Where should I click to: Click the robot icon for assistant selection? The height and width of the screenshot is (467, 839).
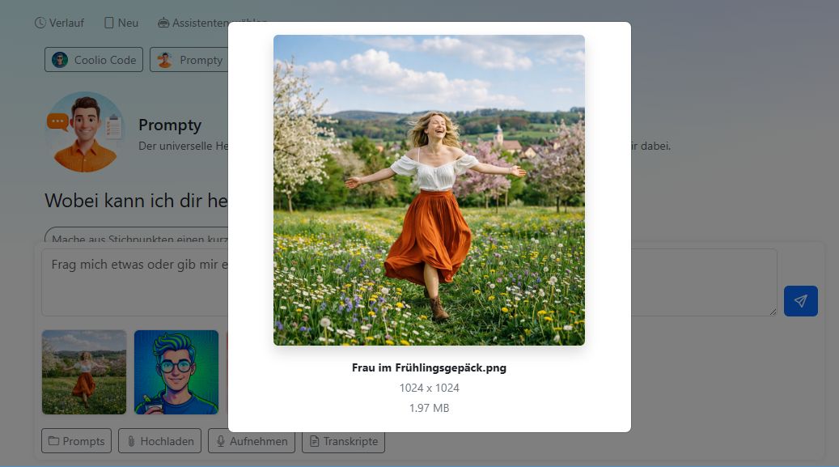(x=163, y=23)
